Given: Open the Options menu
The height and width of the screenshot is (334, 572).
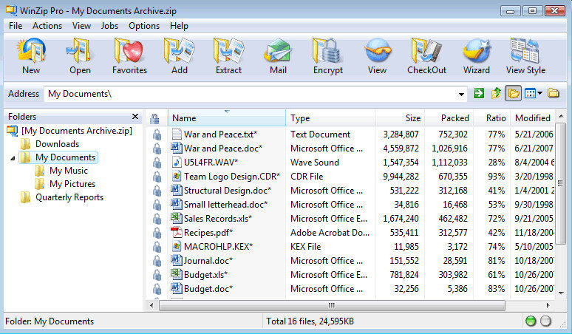Looking at the screenshot, I should click(144, 26).
